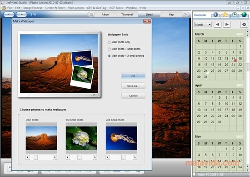Open the globe map panel icon

pos(244,15)
